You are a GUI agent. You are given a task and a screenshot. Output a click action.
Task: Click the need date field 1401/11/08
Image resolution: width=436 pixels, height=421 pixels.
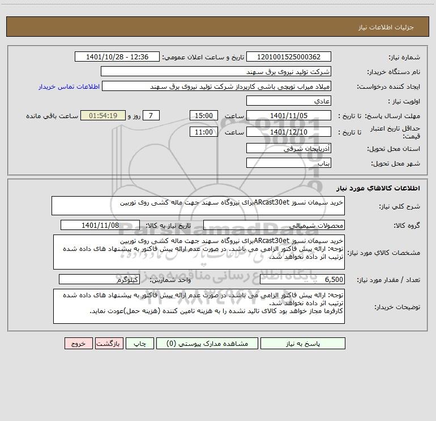(100, 225)
